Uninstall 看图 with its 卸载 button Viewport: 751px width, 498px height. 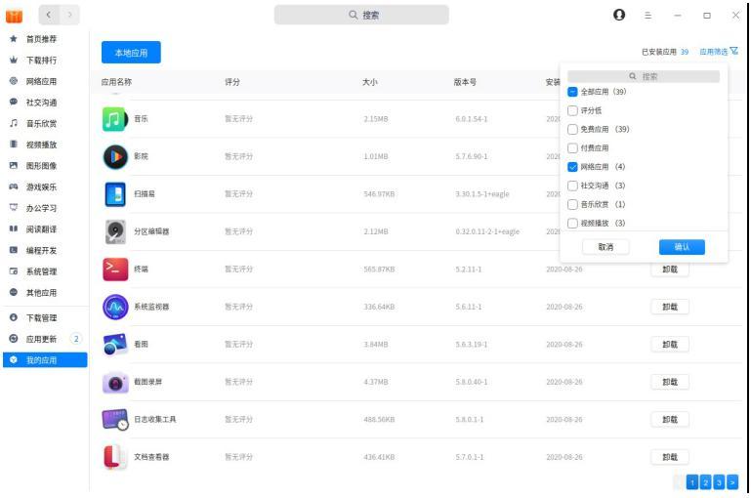coord(670,345)
